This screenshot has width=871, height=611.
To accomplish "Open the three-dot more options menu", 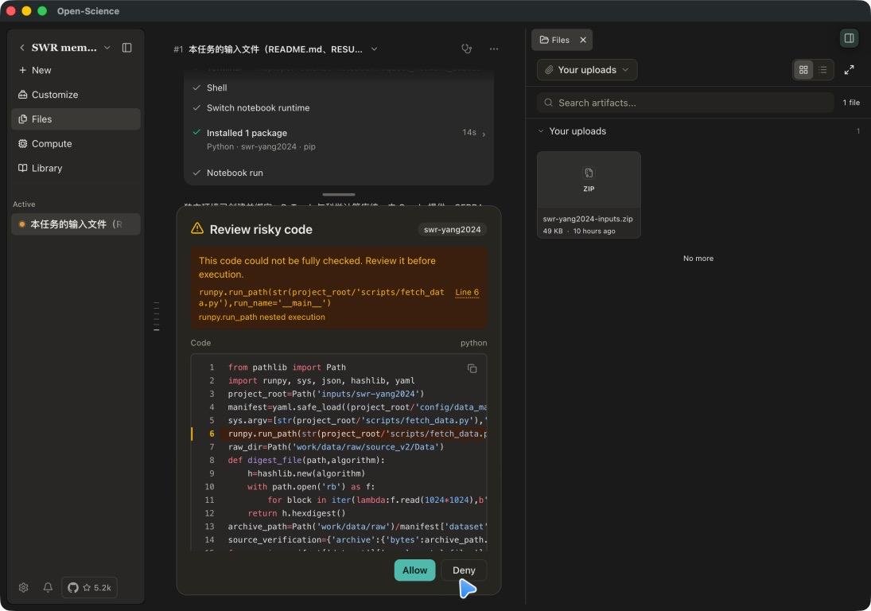I will click(494, 49).
